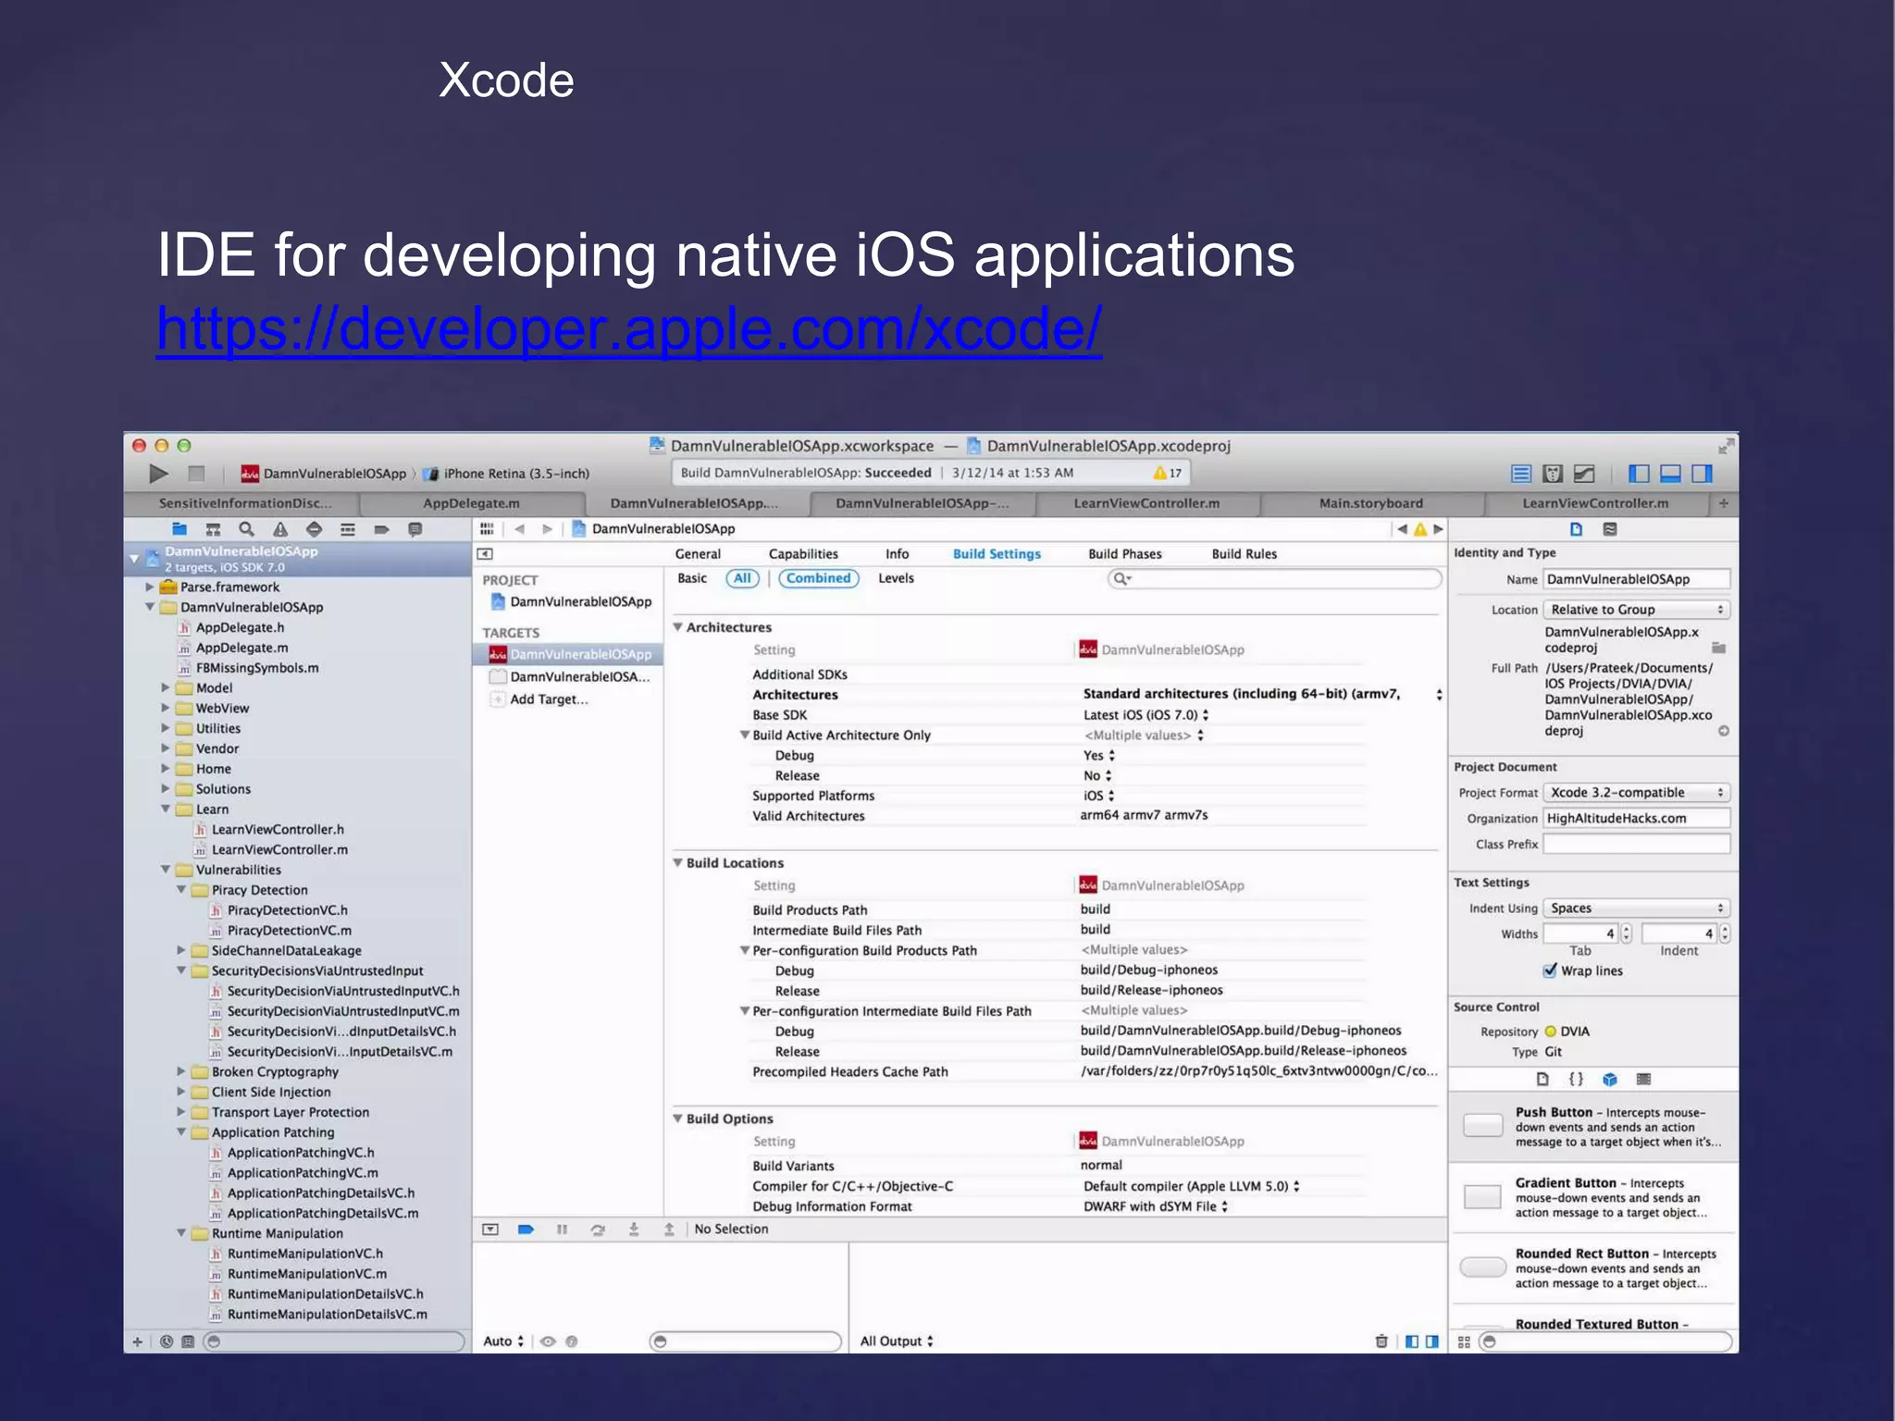Open the developer.apple.com/xcode link

pyautogui.click(x=629, y=328)
